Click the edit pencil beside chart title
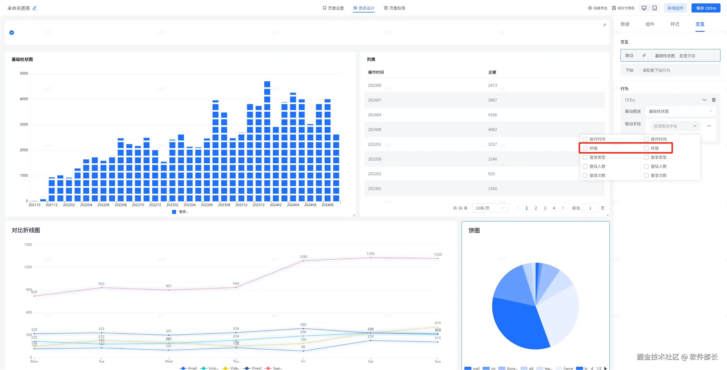This screenshot has height=370, width=727. click(35, 8)
